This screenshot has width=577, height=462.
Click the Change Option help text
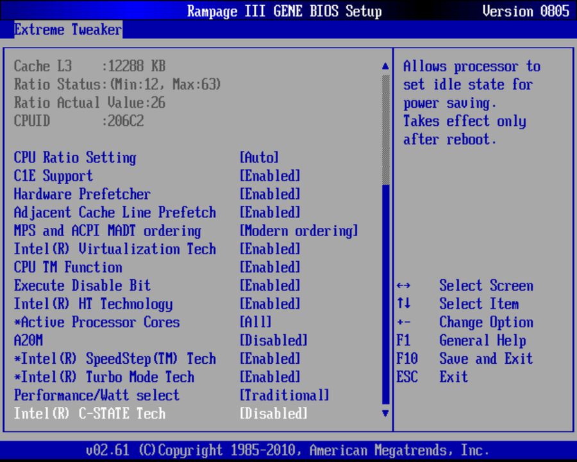click(486, 323)
